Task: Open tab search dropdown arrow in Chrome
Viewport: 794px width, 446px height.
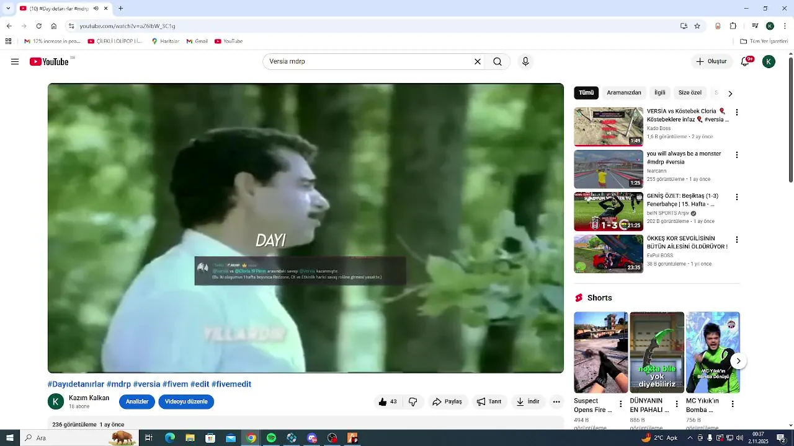Action: [8, 9]
